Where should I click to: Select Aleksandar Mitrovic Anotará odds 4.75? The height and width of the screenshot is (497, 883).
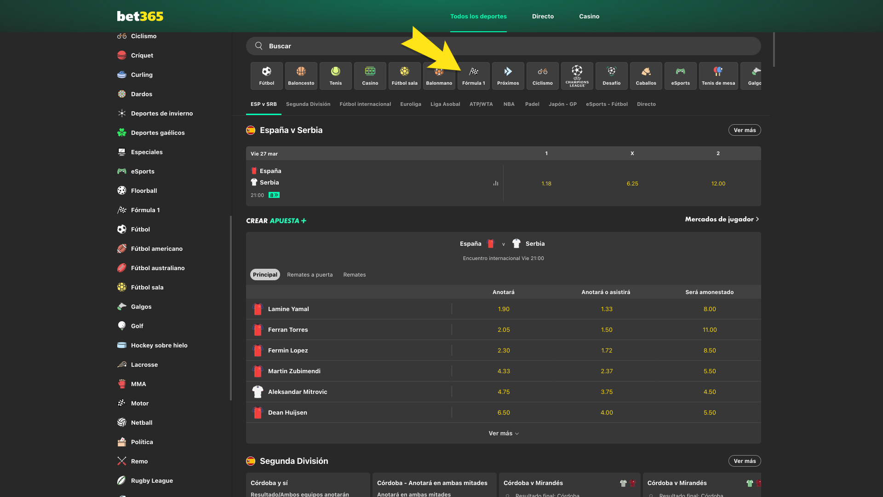(504, 392)
